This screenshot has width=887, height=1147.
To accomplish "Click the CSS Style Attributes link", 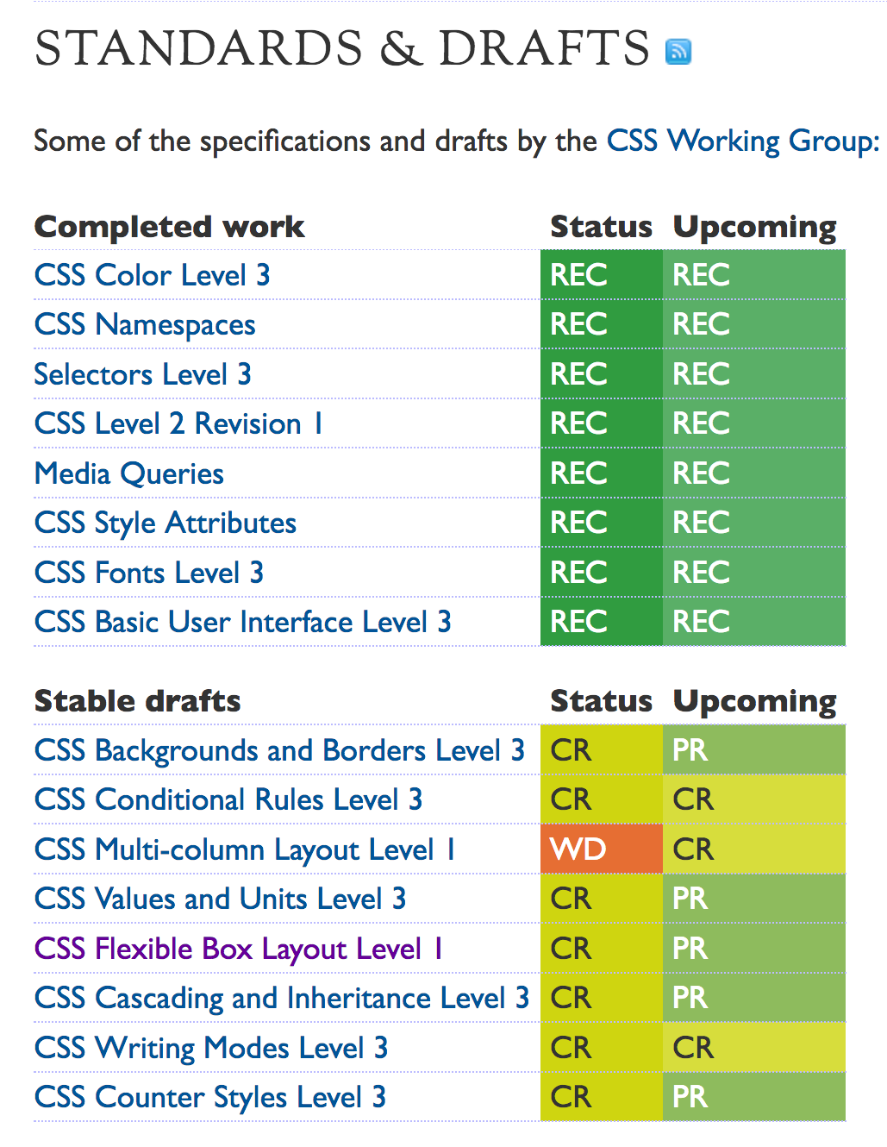I will (x=166, y=523).
